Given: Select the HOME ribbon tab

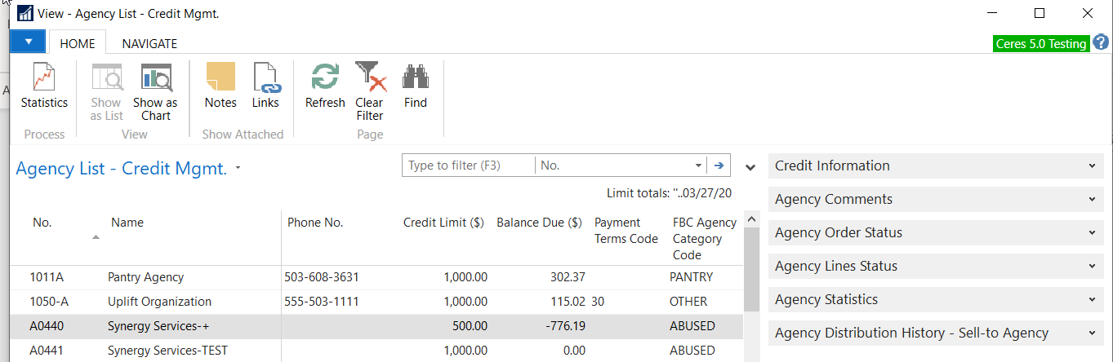Looking at the screenshot, I should tap(78, 44).
